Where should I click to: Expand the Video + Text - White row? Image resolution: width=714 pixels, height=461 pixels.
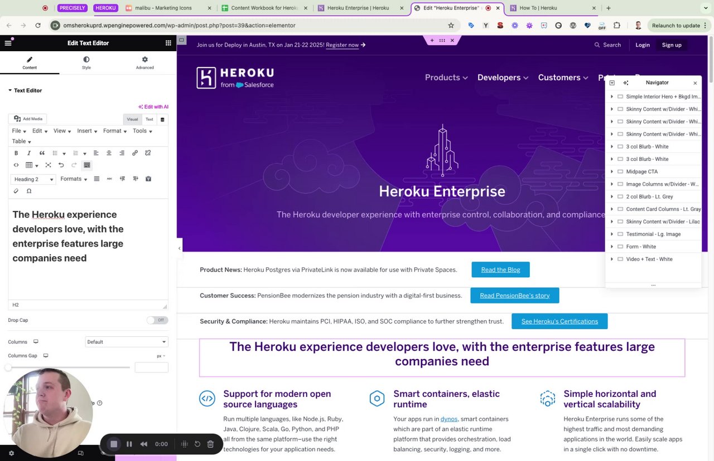[x=612, y=259]
